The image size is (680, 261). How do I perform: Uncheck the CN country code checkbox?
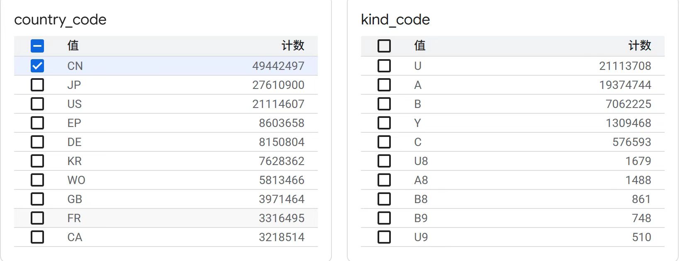pos(37,66)
